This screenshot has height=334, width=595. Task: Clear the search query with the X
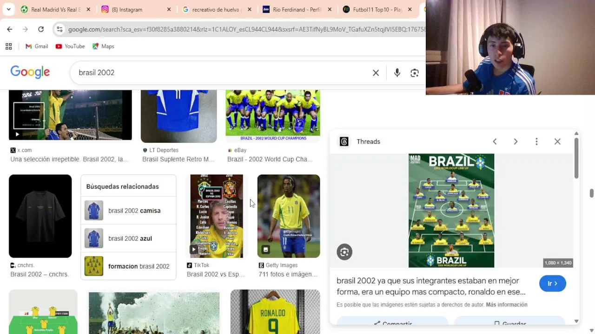pyautogui.click(x=376, y=73)
